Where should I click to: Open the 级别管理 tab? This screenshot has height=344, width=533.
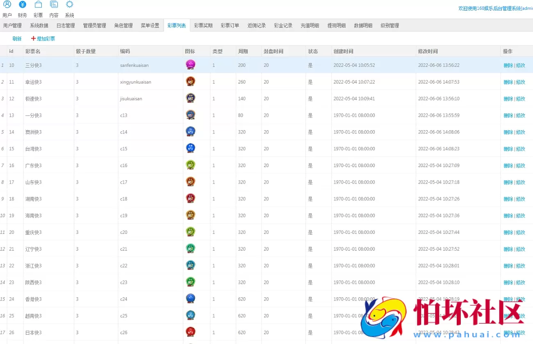point(389,25)
